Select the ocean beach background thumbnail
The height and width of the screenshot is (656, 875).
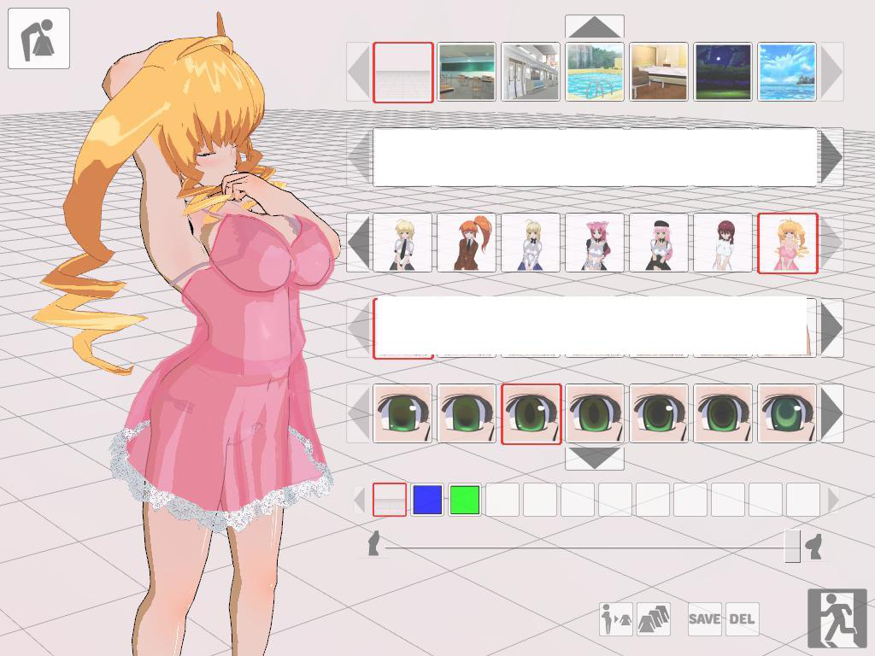tap(787, 73)
